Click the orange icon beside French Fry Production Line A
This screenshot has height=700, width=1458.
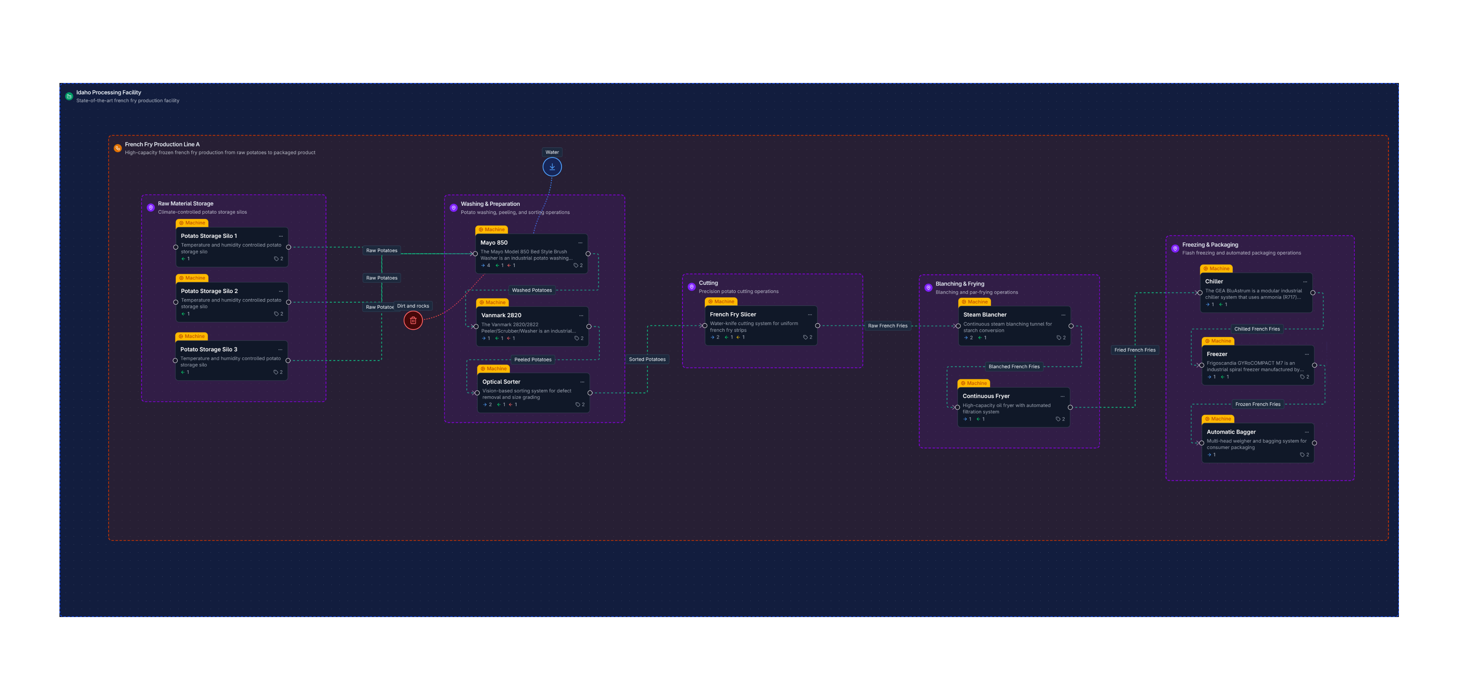click(118, 148)
